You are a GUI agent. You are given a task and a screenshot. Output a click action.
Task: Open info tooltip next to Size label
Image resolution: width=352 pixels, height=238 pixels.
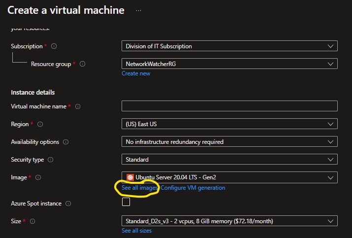tap(32, 221)
